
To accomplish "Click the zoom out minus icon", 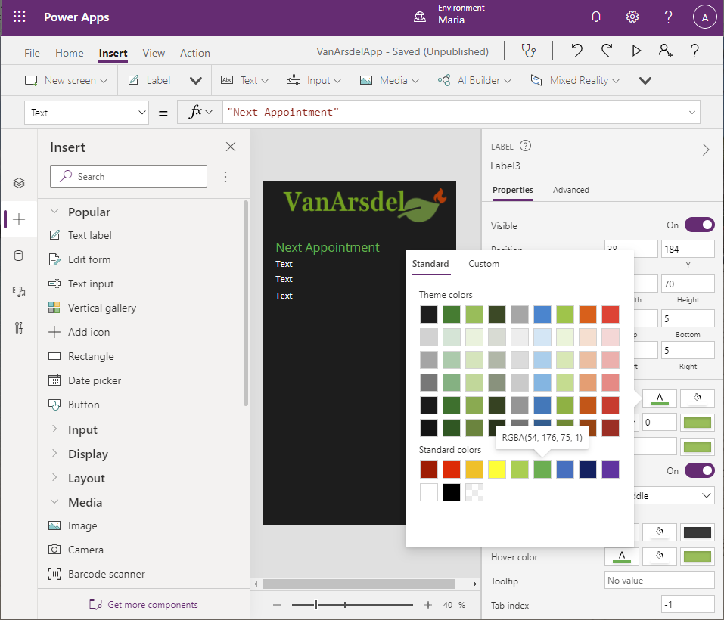I will click(277, 605).
